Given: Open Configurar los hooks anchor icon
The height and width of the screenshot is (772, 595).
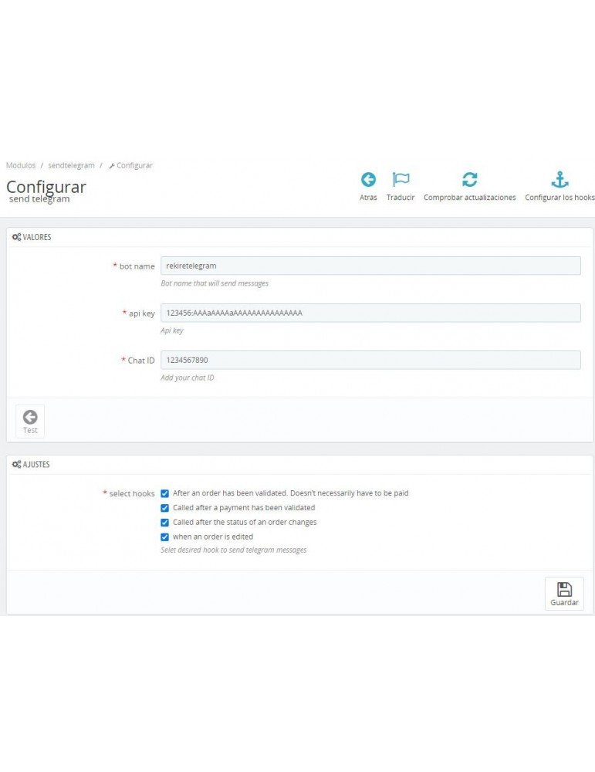Looking at the screenshot, I should coord(560,180).
